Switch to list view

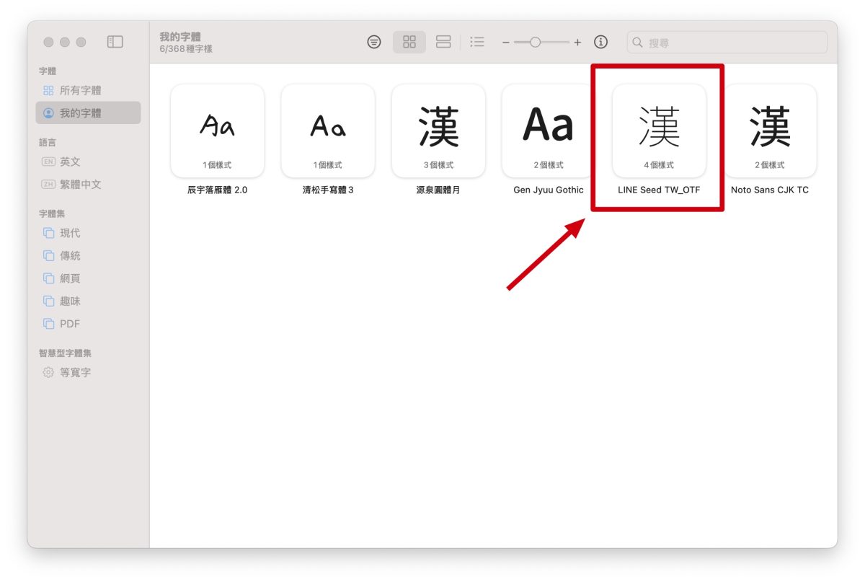coord(477,42)
